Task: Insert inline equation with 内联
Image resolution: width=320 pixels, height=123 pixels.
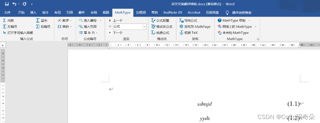Action: tap(9, 21)
